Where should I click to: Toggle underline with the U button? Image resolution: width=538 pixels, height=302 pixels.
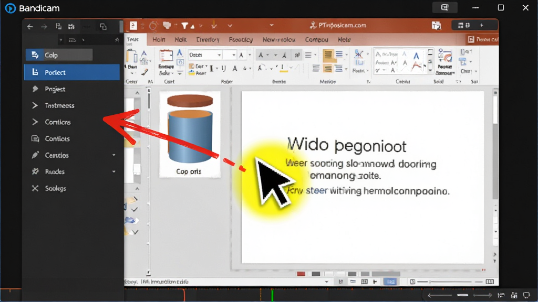pyautogui.click(x=224, y=69)
